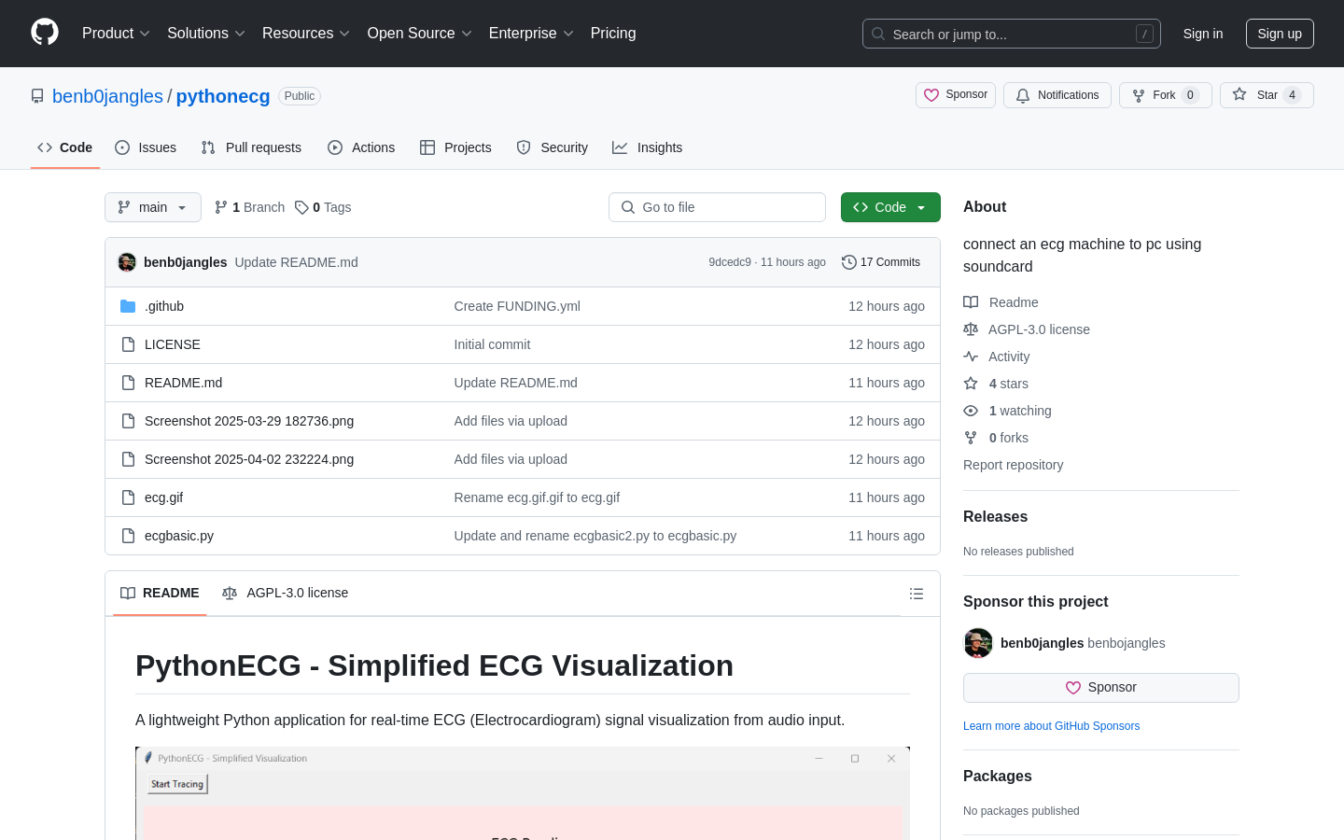
Task: Expand the Resources menu
Action: click(306, 34)
